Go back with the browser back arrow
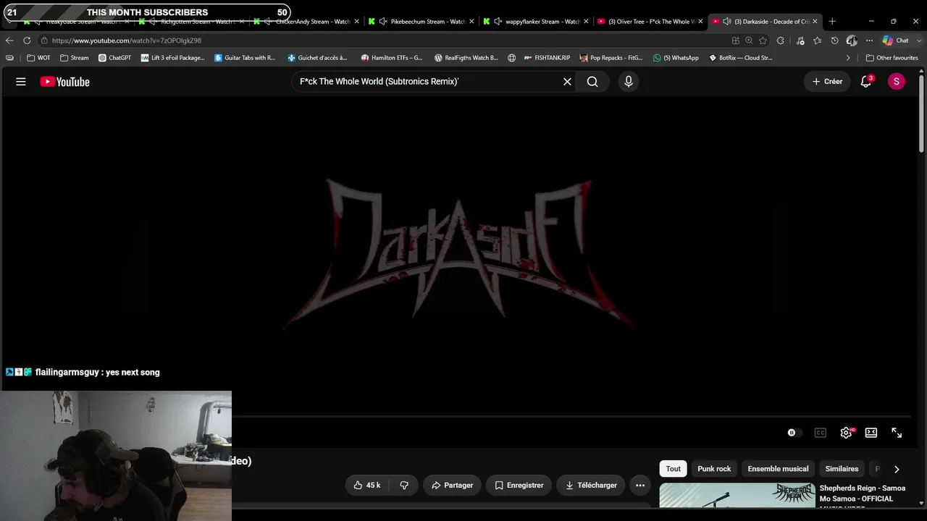The height and width of the screenshot is (521, 927). [9, 41]
